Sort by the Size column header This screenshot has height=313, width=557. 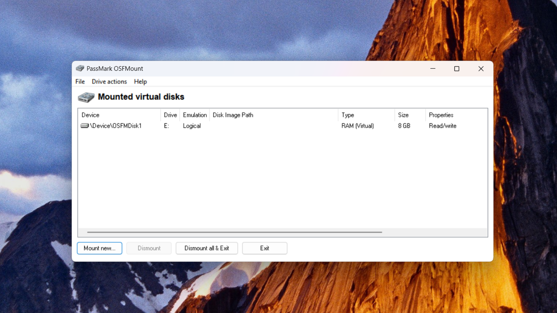[410, 115]
